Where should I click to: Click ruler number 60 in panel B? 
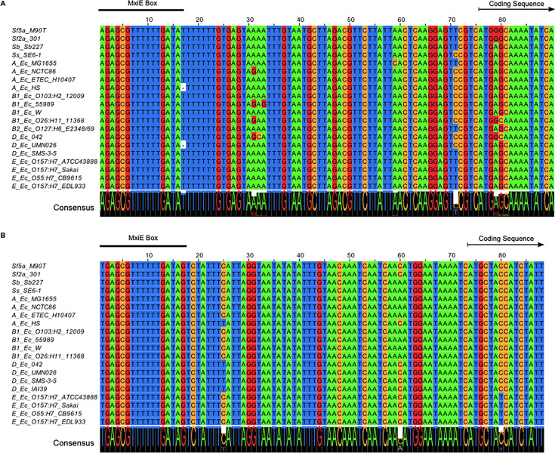(402, 255)
